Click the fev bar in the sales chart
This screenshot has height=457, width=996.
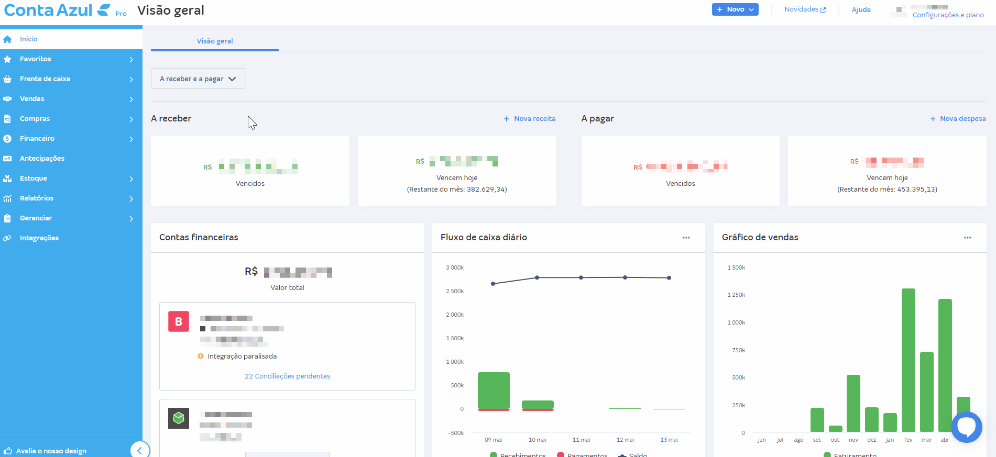pyautogui.click(x=909, y=360)
